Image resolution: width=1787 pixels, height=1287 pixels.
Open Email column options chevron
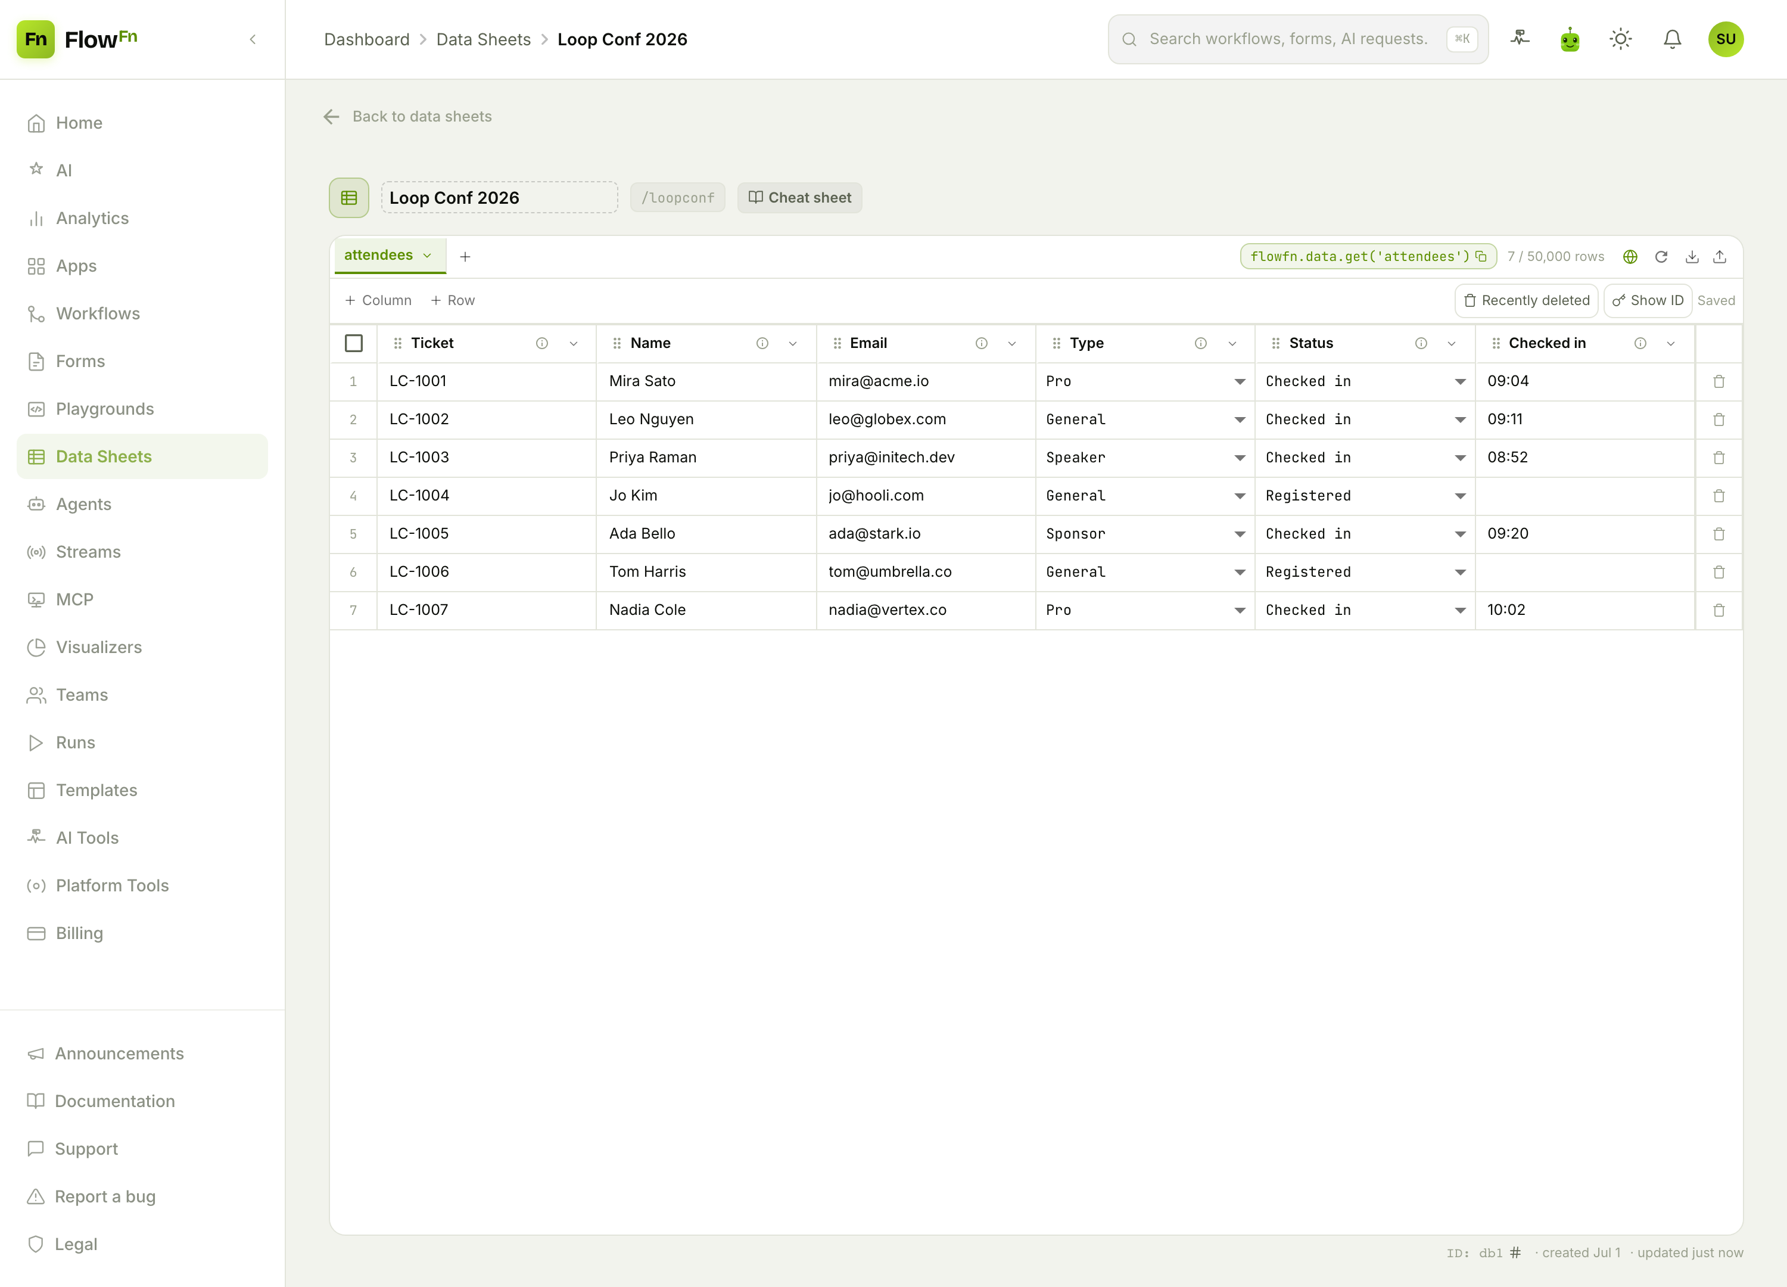point(1011,344)
